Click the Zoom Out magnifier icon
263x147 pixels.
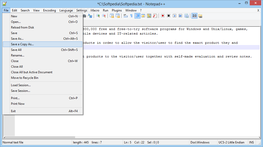tap(104, 16)
